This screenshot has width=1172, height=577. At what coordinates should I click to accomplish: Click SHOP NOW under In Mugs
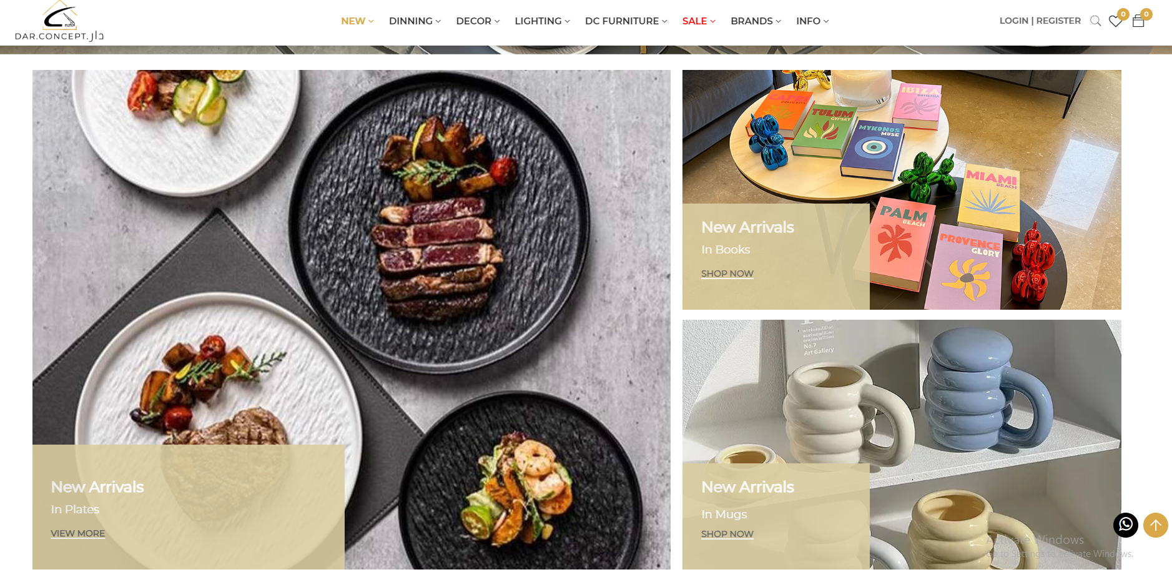point(727,534)
